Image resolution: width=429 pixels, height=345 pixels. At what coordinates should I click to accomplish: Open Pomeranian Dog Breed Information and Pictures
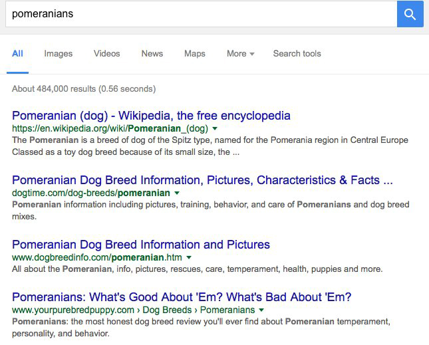141,245
